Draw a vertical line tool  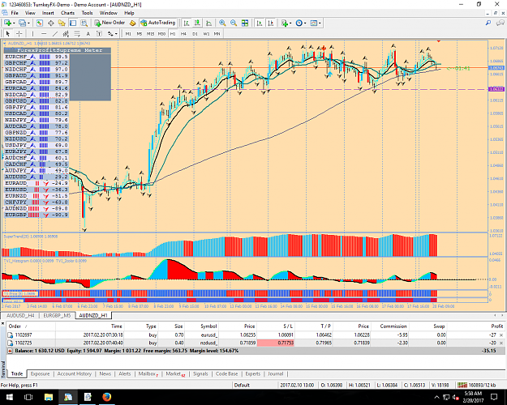click(x=32, y=33)
